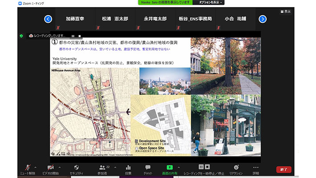Click the storefront street photo
The width and height of the screenshot is (316, 178).
[226, 125]
